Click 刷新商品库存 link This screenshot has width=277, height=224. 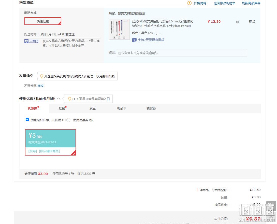pyautogui.click(x=251, y=3)
